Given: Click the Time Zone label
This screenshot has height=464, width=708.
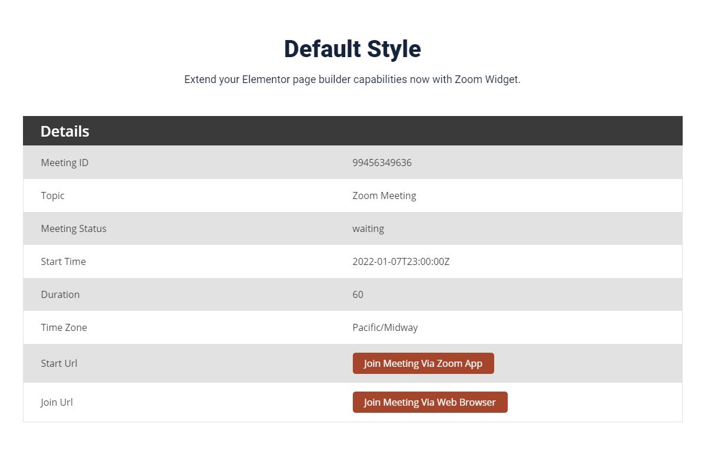Looking at the screenshot, I should point(64,327).
